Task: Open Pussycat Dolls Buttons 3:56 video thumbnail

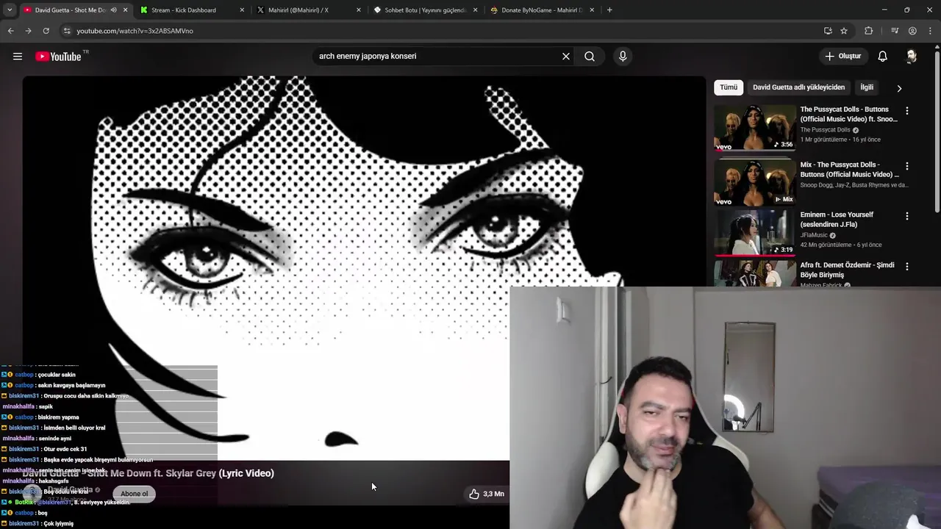Action: [x=755, y=128]
